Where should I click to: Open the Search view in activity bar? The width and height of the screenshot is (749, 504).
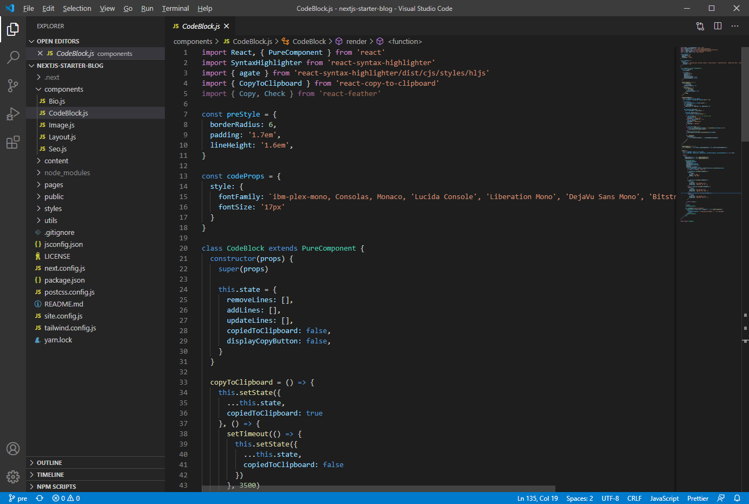[x=13, y=57]
